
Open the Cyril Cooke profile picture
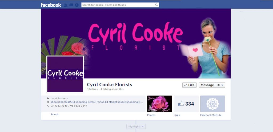65,74
